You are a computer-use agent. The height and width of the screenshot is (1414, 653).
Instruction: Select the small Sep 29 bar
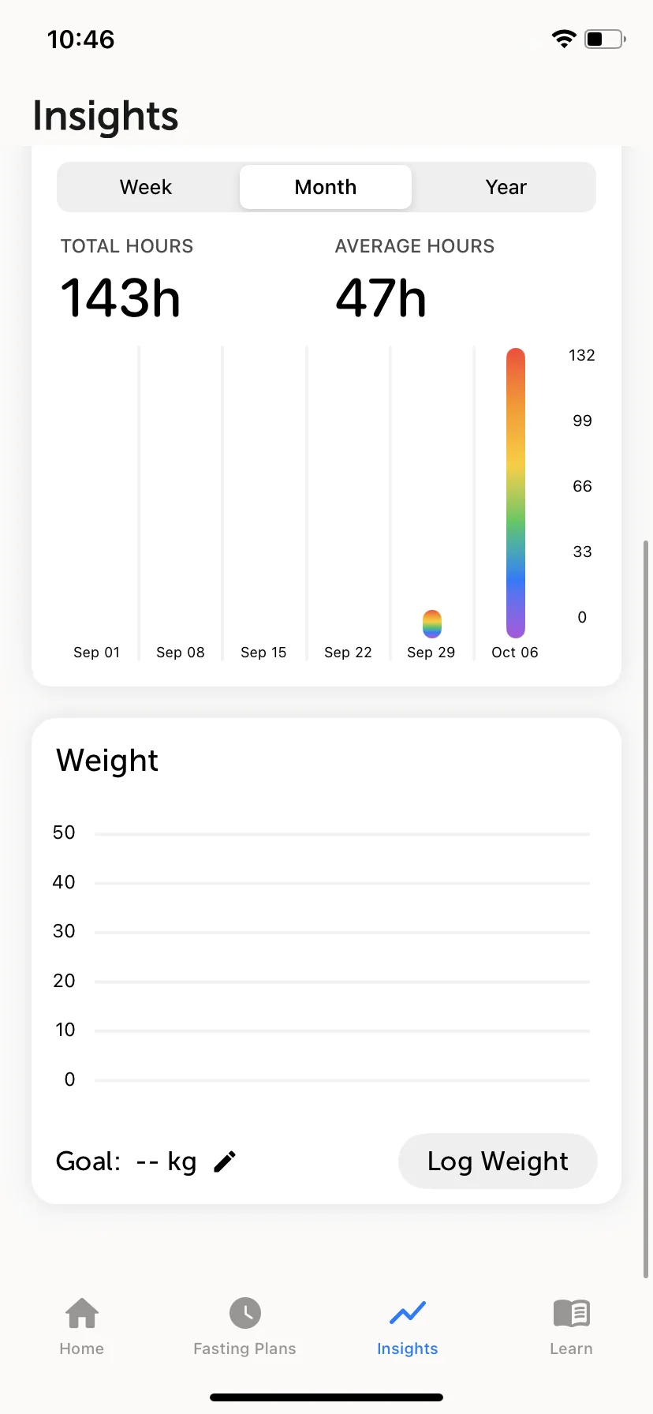coord(432,623)
